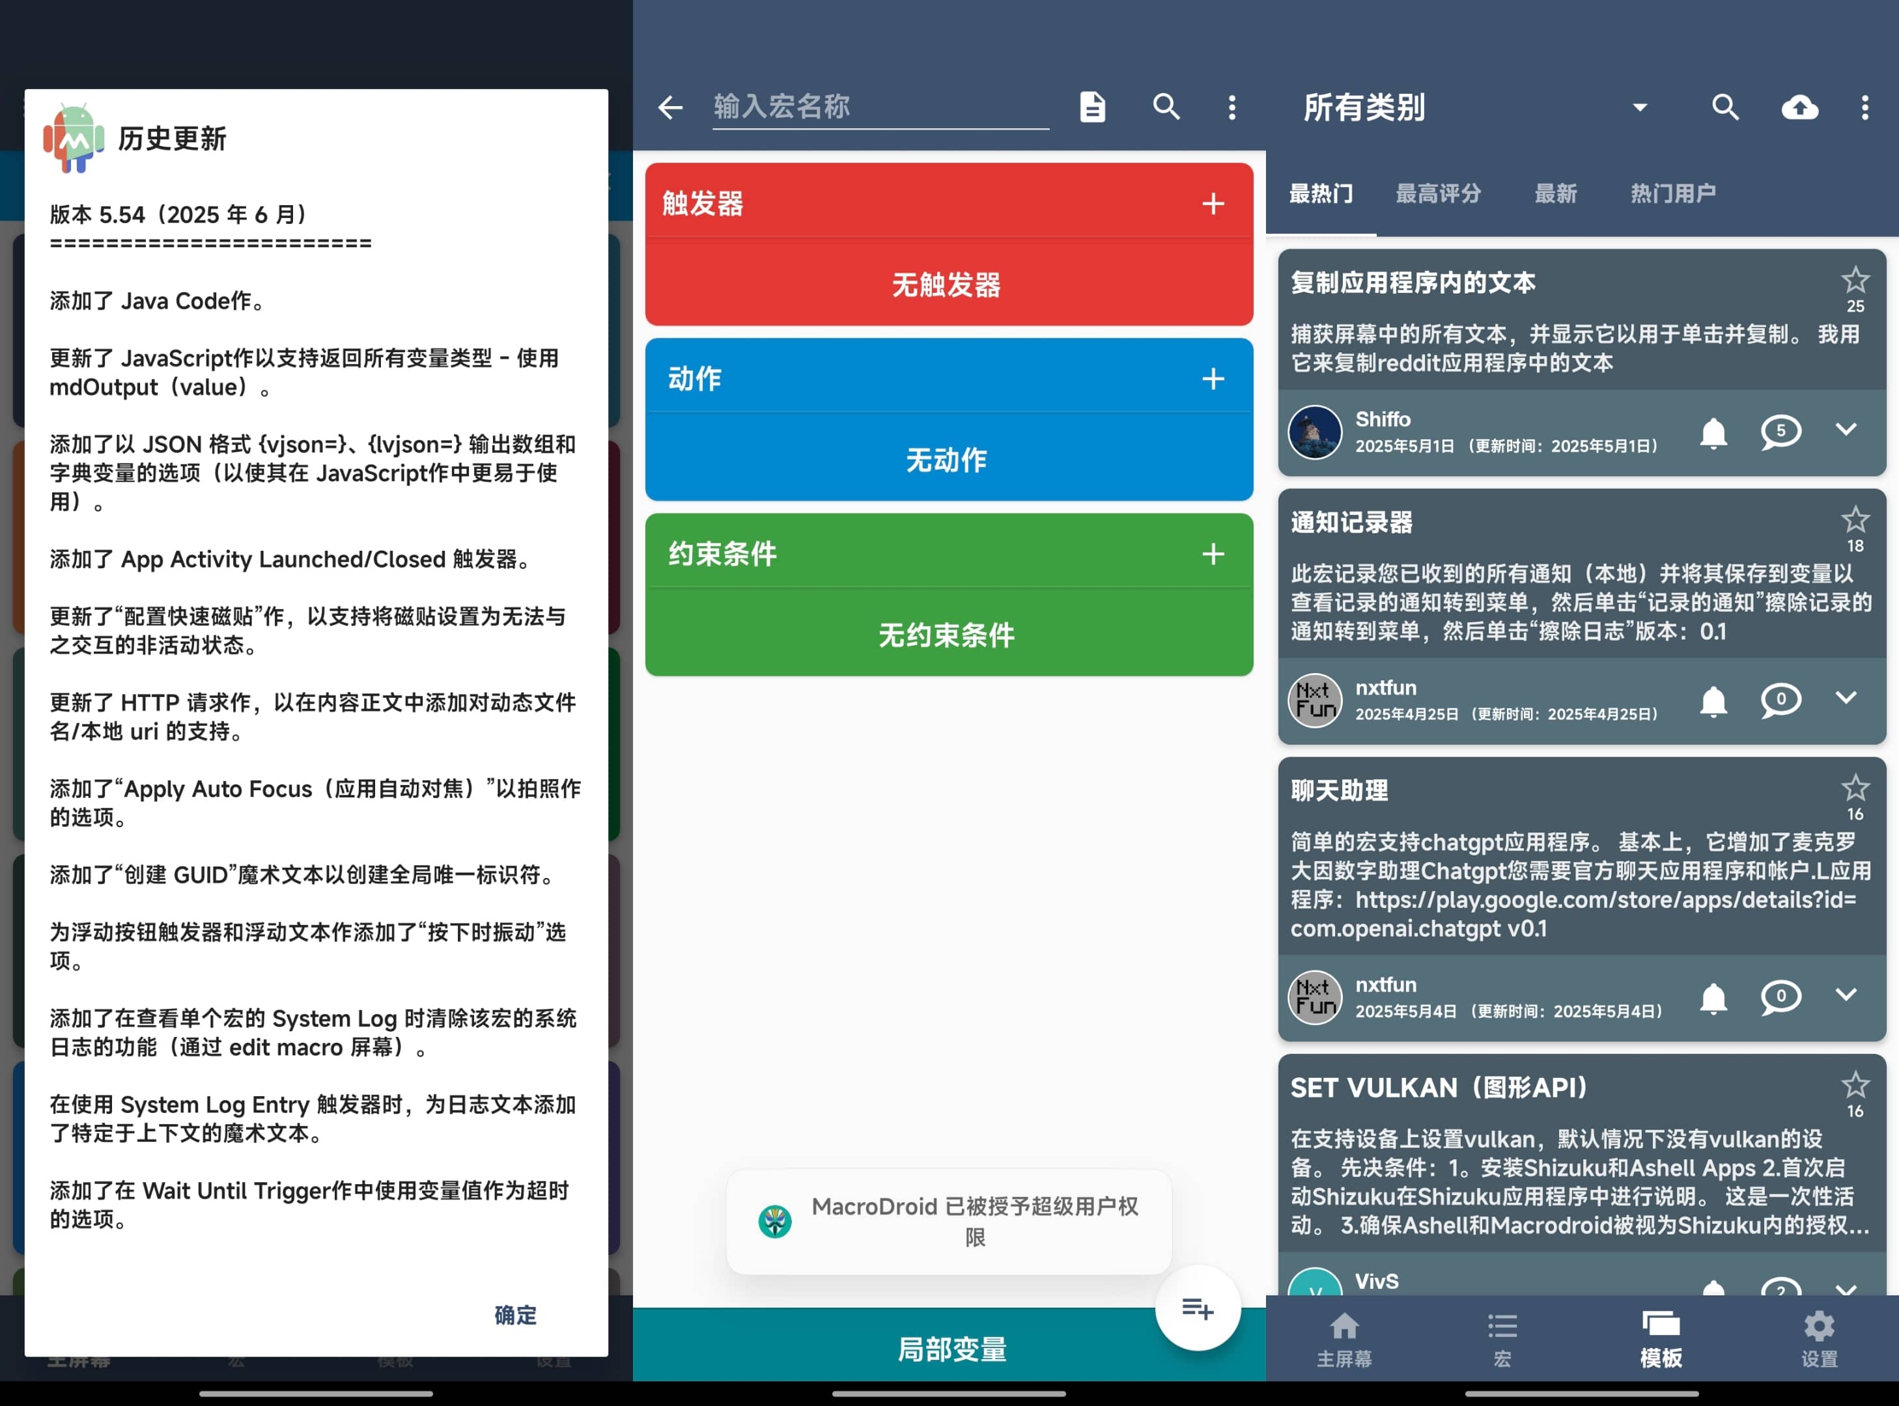Go back using the arrow in macro editor
The height and width of the screenshot is (1406, 1899).
click(670, 107)
